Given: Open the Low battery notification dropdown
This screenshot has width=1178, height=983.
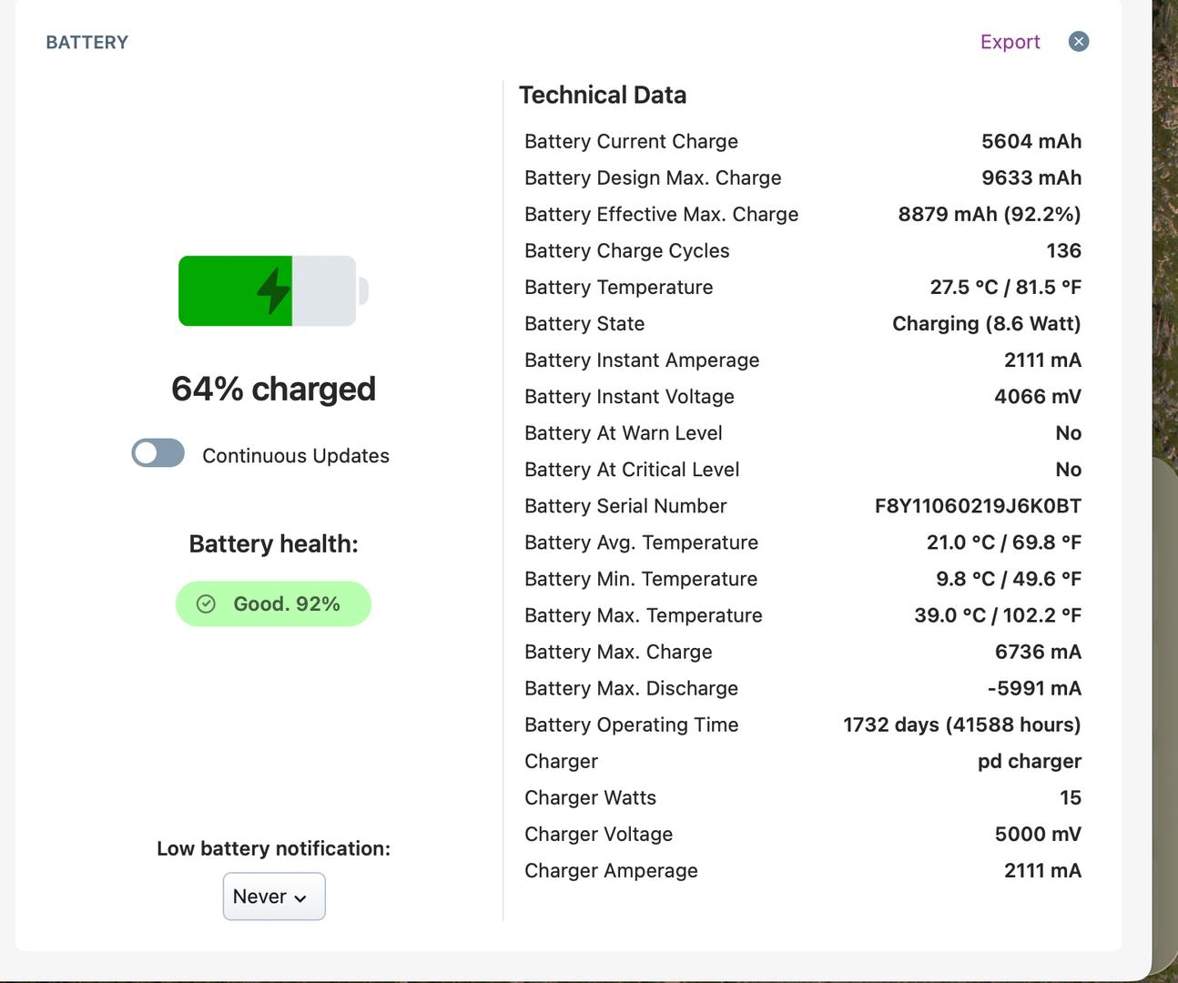Looking at the screenshot, I should point(274,897).
